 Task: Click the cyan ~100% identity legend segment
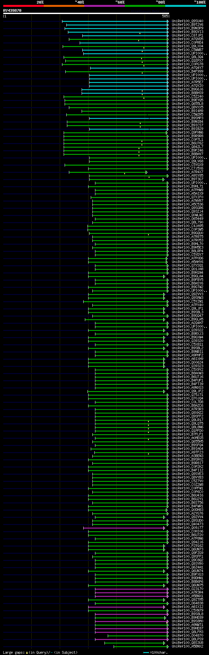[x=185, y=6]
